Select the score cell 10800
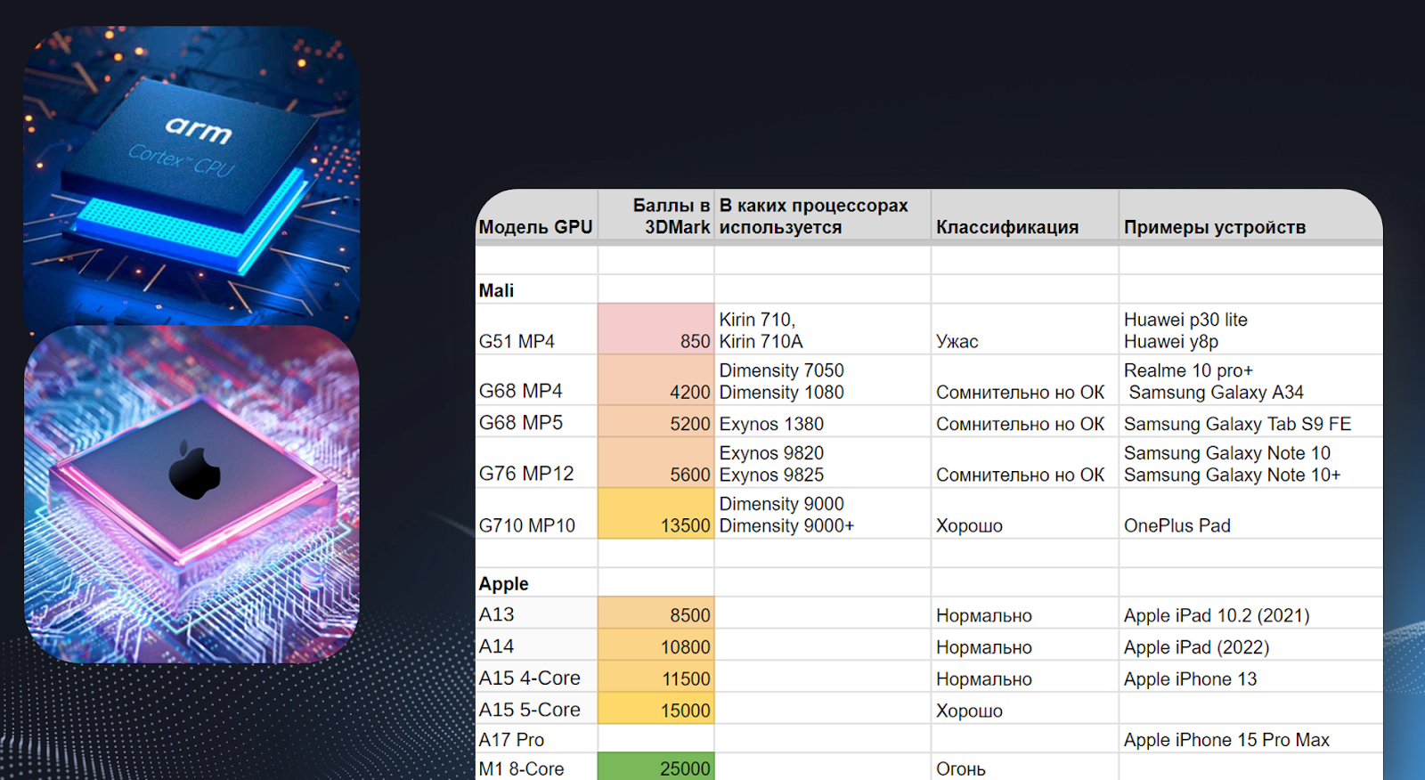The height and width of the screenshot is (780, 1425). tap(655, 645)
